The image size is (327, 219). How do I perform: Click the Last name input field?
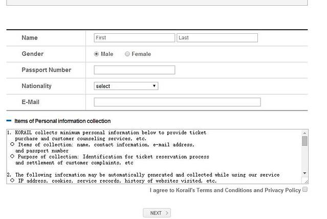click(217, 38)
